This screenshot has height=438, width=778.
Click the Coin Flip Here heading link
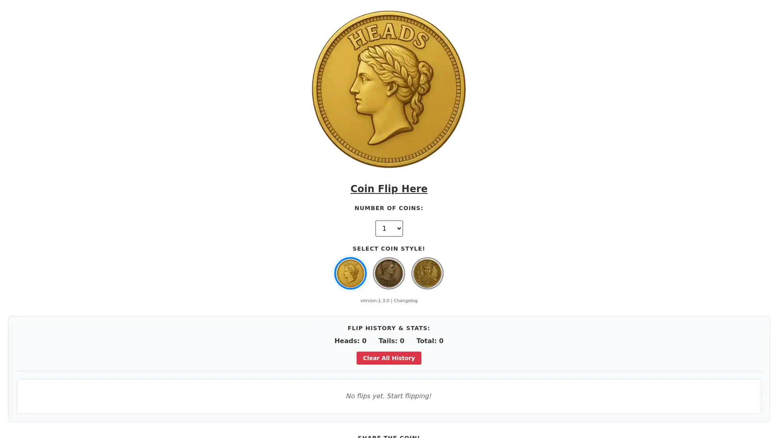pos(389,189)
